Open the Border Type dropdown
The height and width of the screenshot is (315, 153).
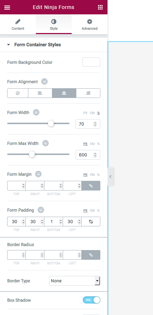[75, 281]
